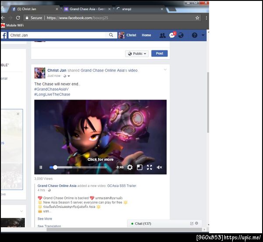Unmute the video sound
Image resolution: width=263 pixels, height=242 pixels.
pos(159,167)
